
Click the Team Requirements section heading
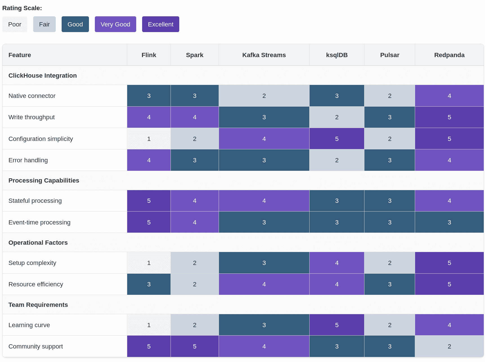pos(38,305)
